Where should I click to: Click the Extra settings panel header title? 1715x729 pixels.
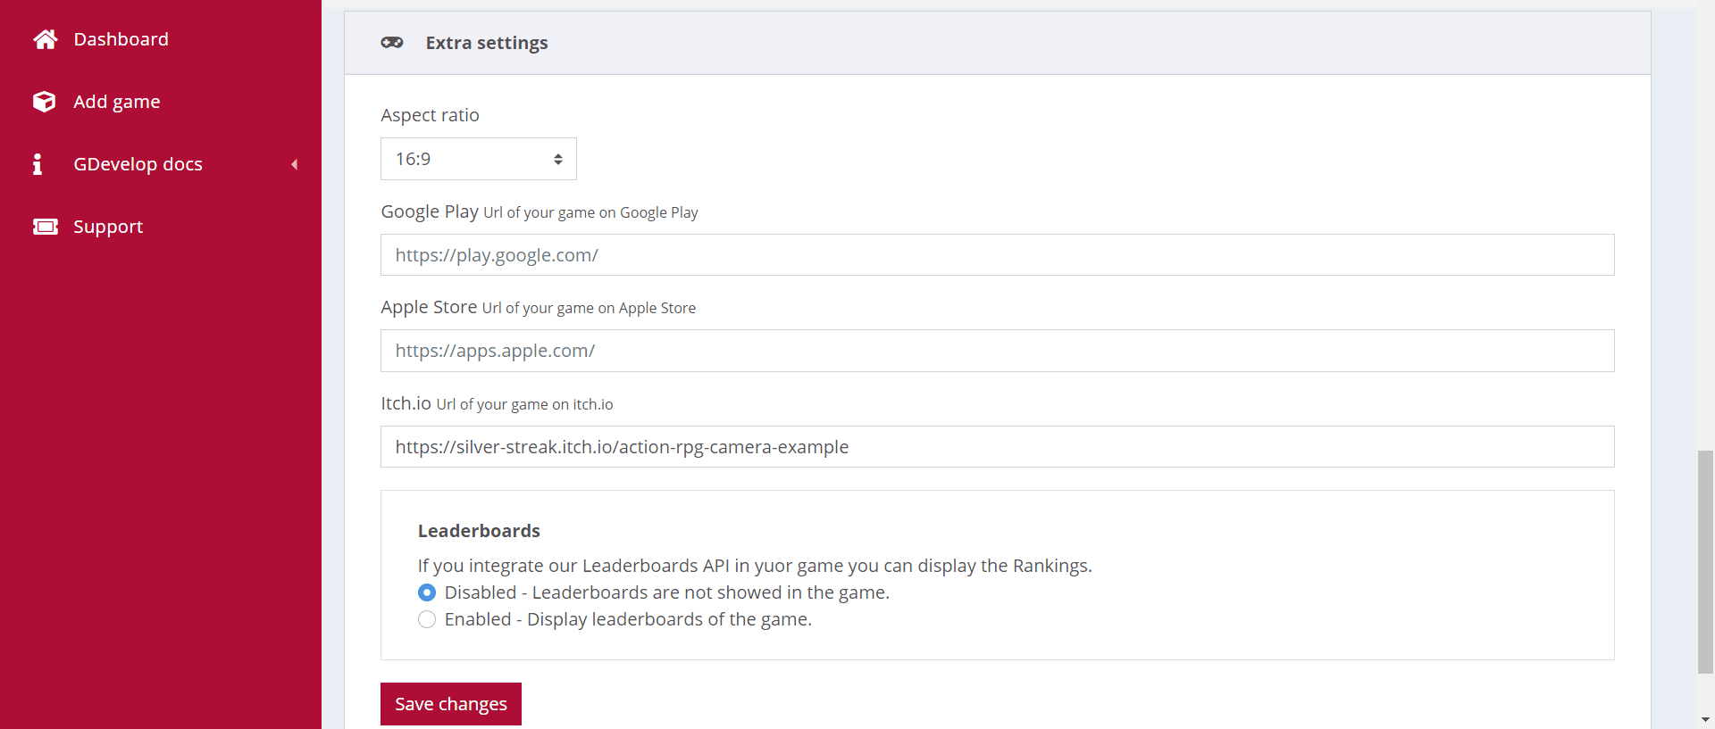(x=487, y=43)
